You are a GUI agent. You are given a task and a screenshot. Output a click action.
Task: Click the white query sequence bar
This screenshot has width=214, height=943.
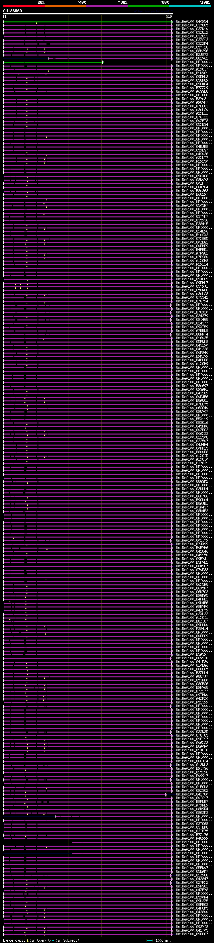point(88,14)
